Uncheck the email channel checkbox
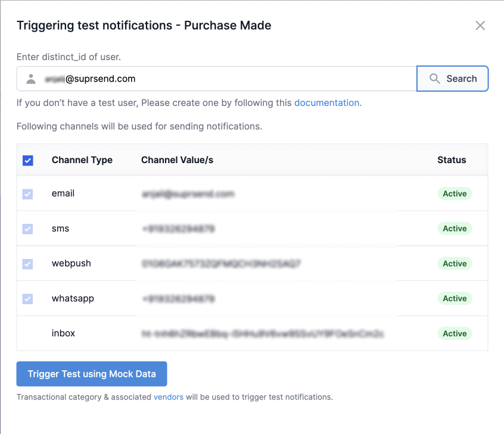This screenshot has height=434, width=504. click(x=27, y=194)
